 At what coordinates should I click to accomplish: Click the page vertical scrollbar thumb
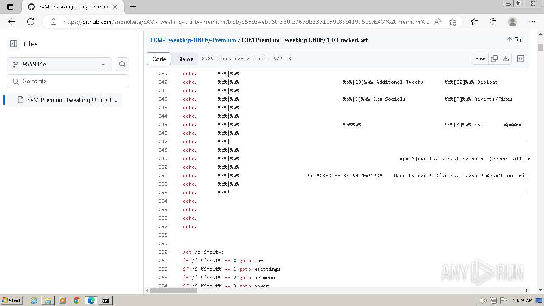tap(541, 47)
